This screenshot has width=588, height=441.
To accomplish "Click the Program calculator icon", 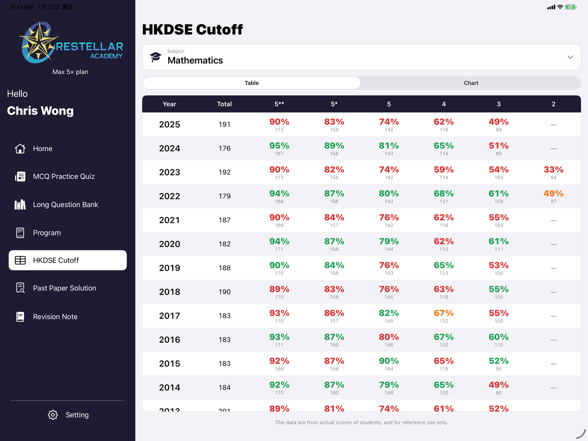I will click(x=20, y=232).
